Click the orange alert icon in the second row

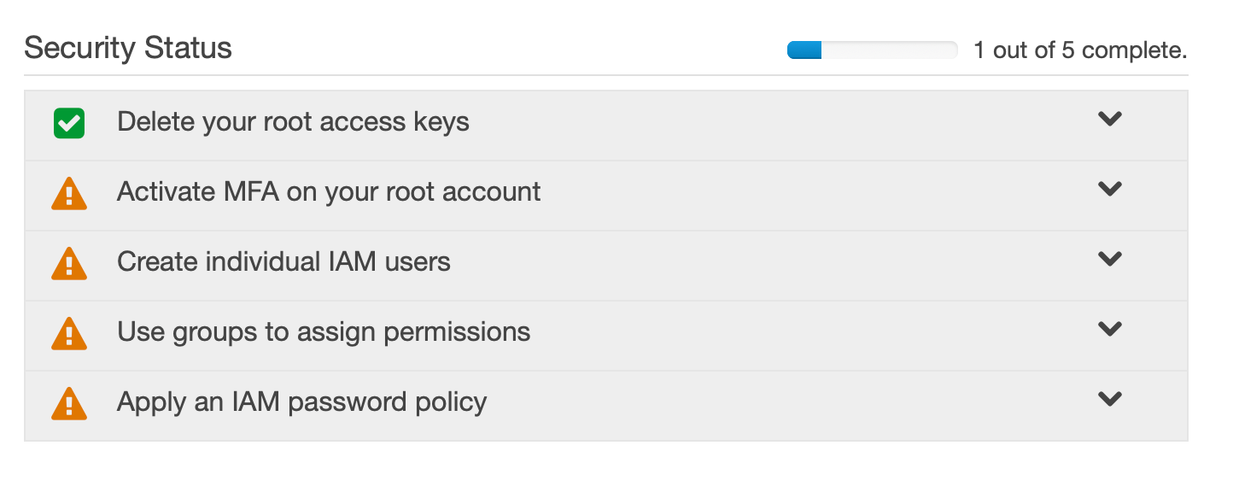point(68,193)
